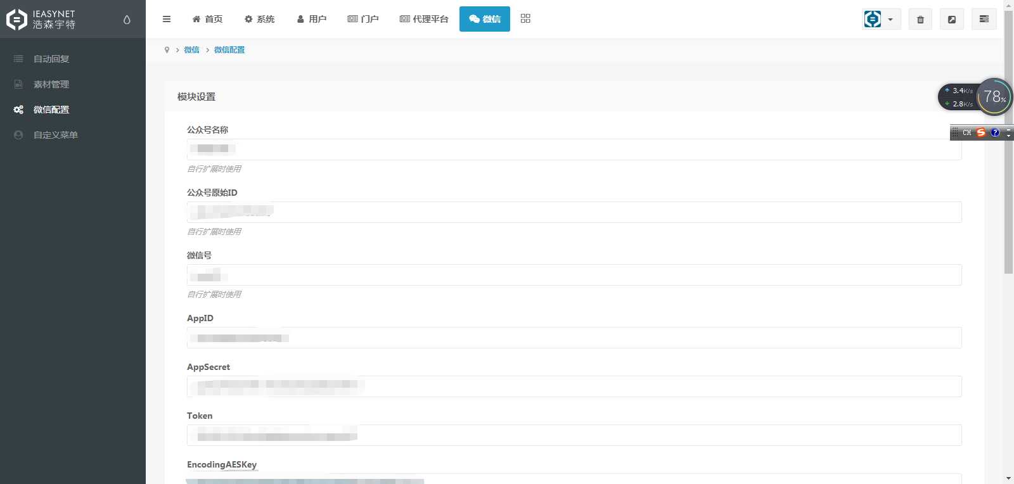Click the water drop theme icon
The width and height of the screenshot is (1014, 484).
tap(127, 20)
